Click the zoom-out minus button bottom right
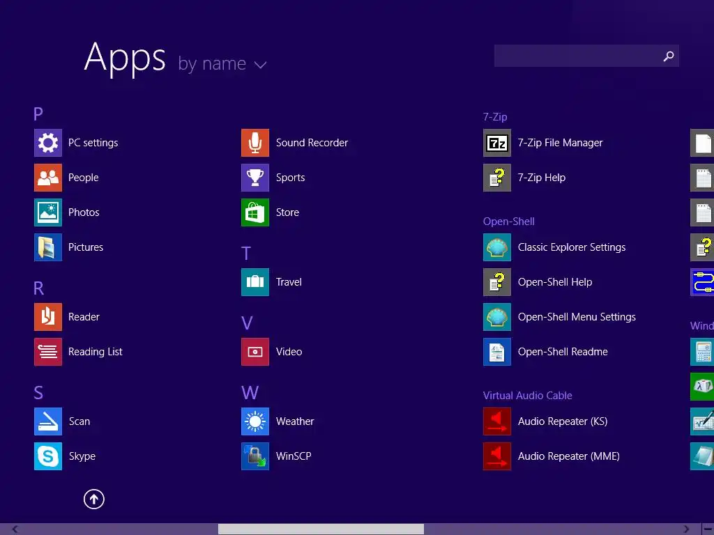 point(708,529)
